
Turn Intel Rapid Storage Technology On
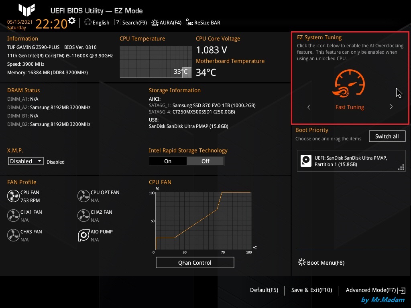168,161
